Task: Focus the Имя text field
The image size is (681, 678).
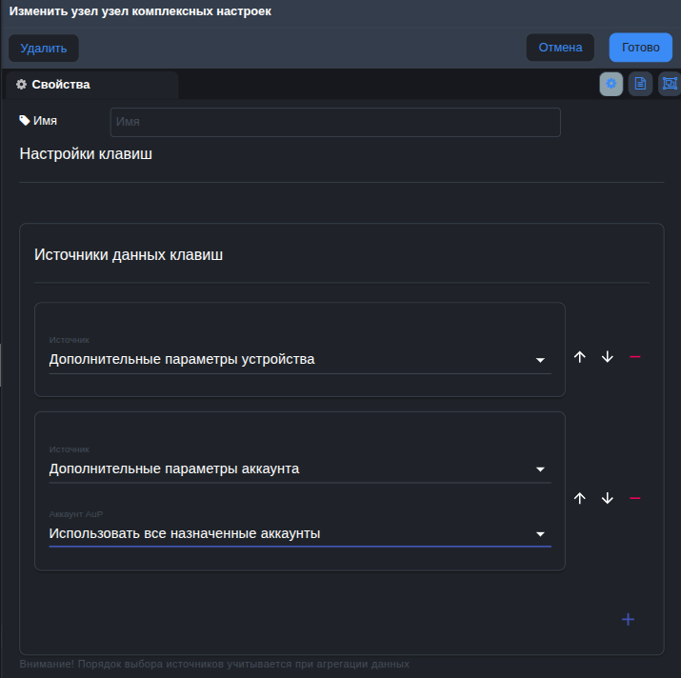Action: tap(335, 122)
